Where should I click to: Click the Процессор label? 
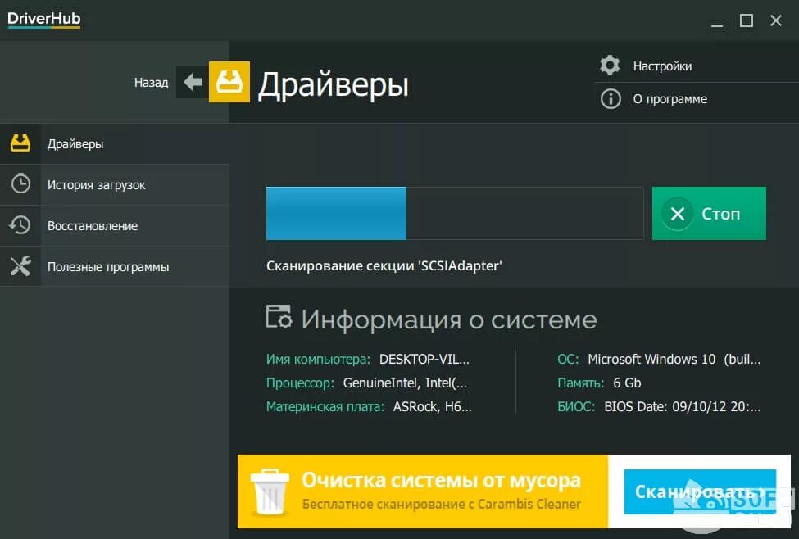pyautogui.click(x=300, y=383)
